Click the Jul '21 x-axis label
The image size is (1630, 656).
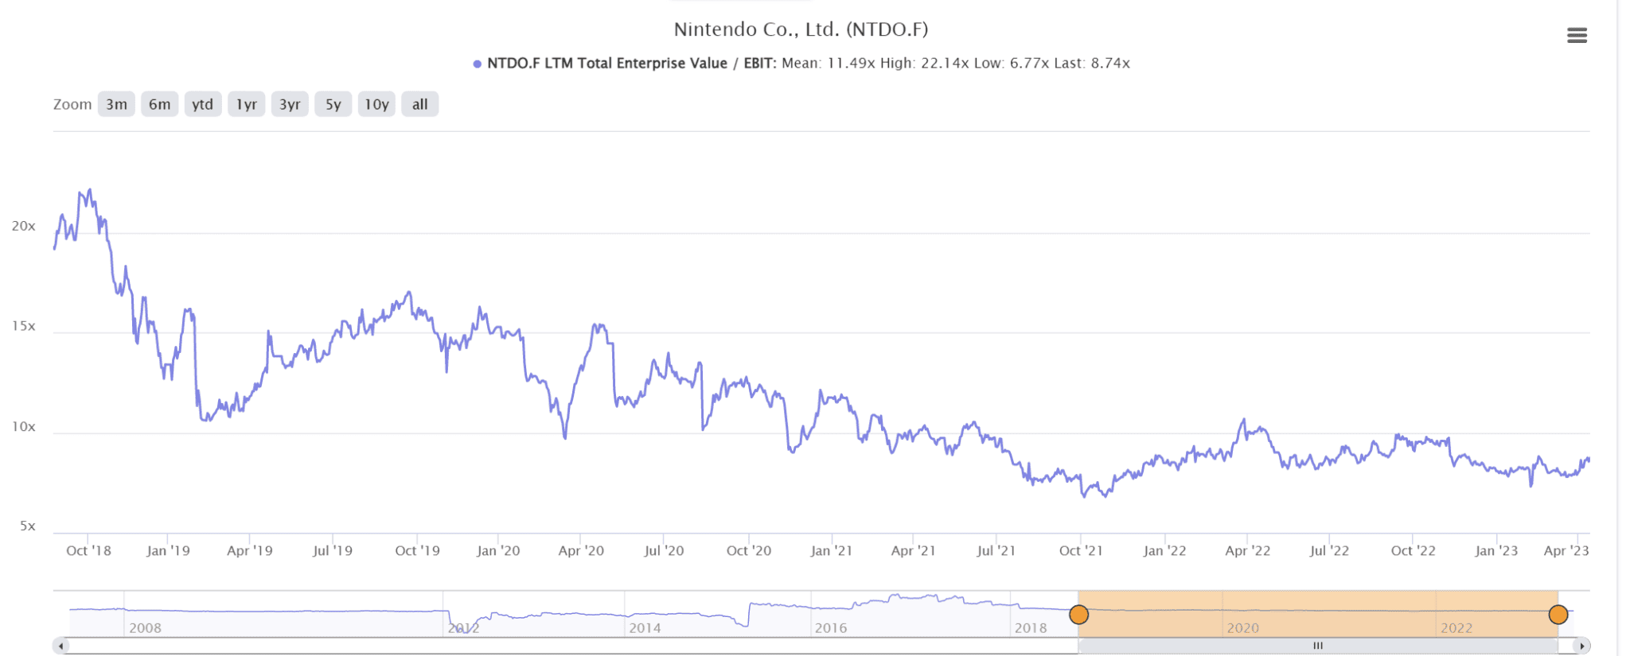pyautogui.click(x=996, y=550)
